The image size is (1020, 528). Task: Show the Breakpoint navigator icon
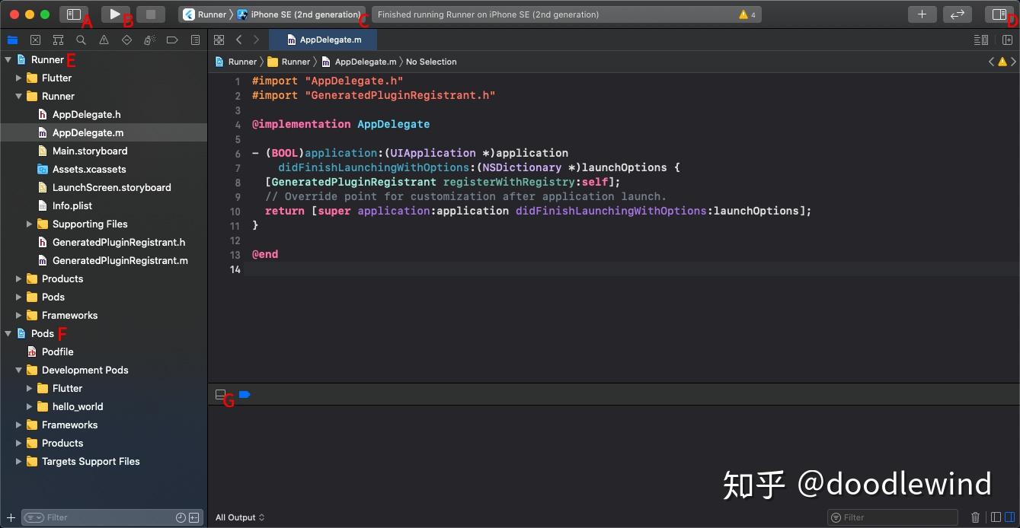(172, 40)
